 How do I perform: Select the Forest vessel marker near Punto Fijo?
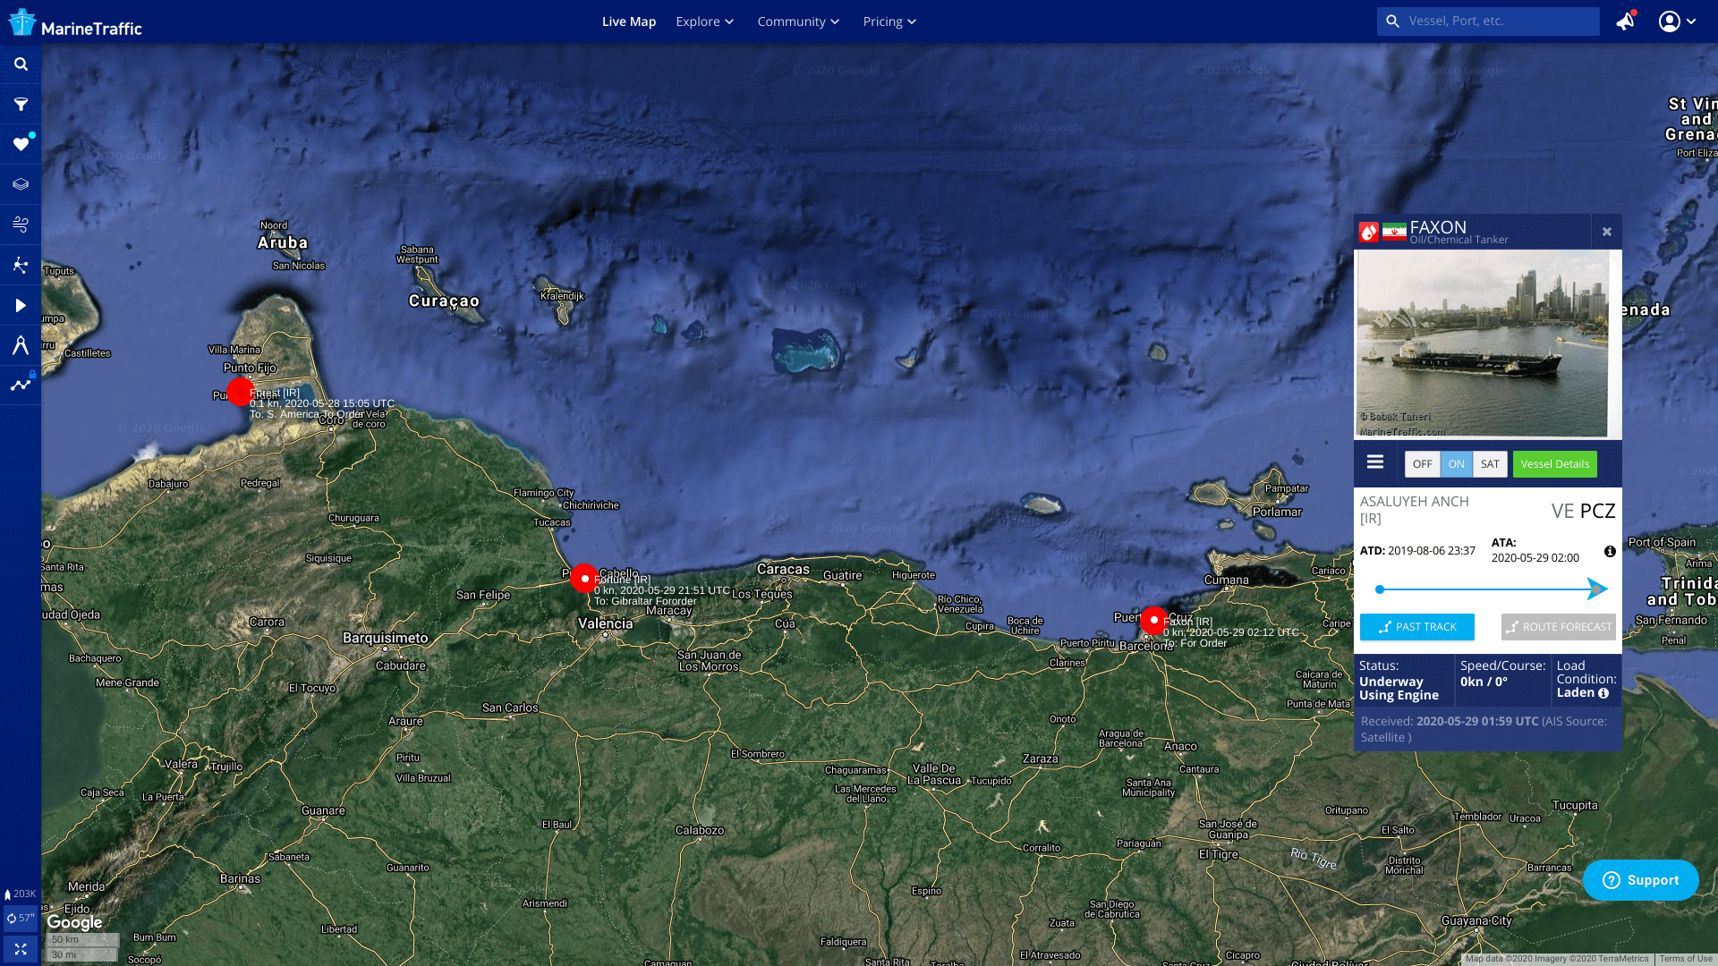coord(240,392)
